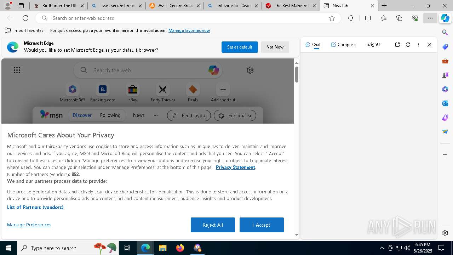Screen dimensions: 453x255
Task: Open Manage favorites now link
Action: click(x=189, y=30)
